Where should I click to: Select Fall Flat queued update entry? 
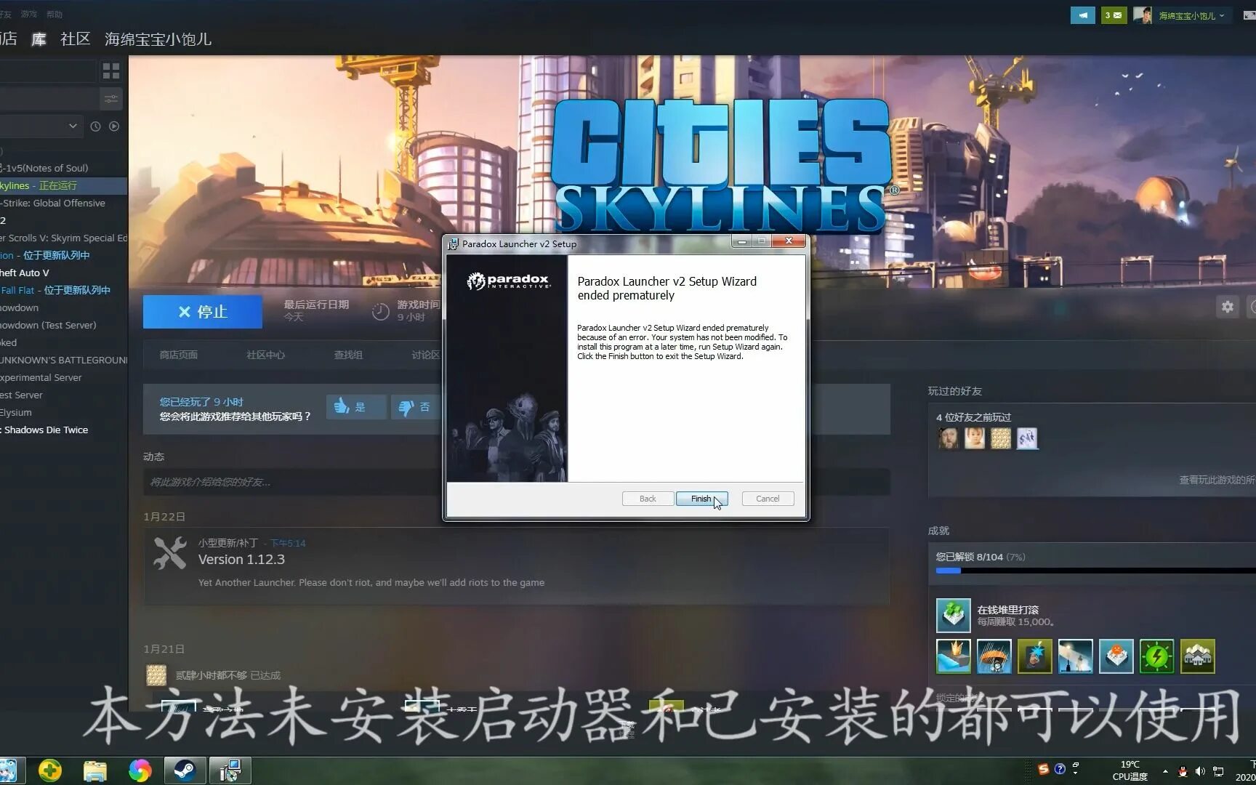(63, 290)
